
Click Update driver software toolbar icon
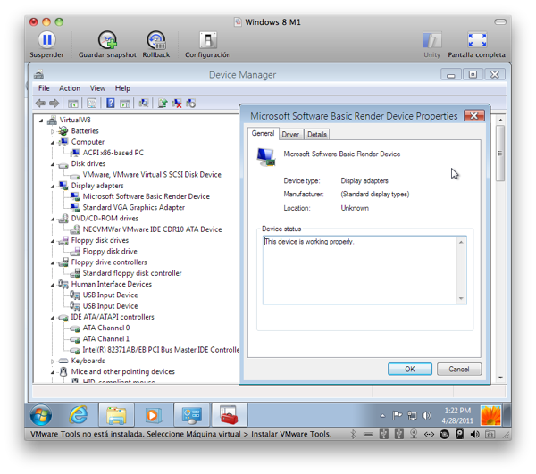tap(163, 103)
